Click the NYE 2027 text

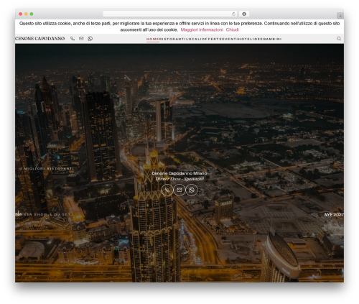[334, 215]
